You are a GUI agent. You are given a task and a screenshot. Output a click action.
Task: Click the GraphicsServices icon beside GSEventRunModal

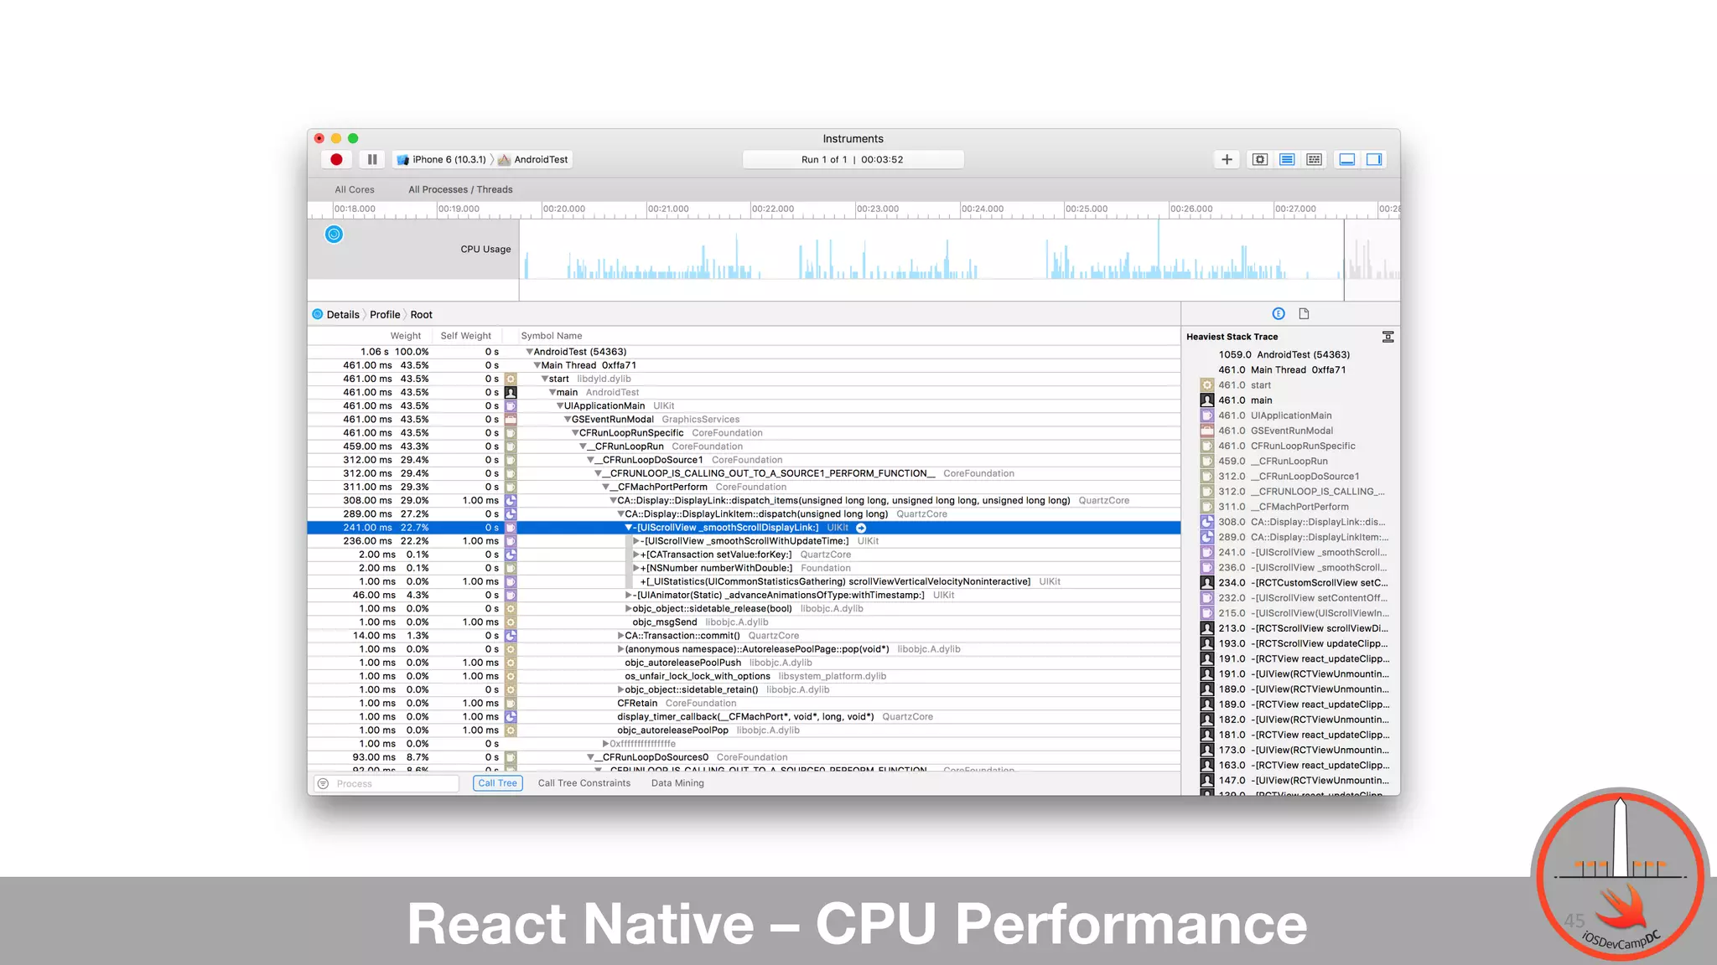[511, 420]
